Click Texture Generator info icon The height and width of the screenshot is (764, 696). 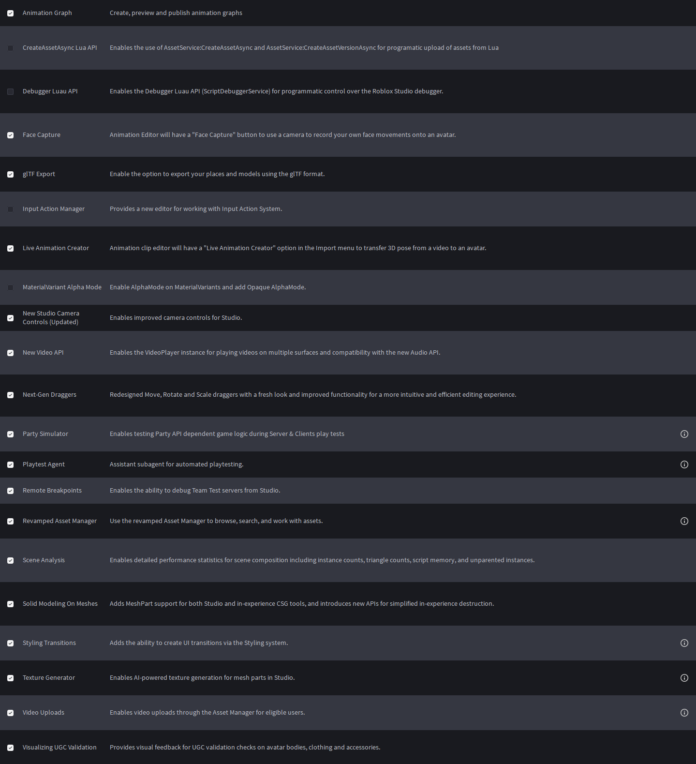coord(684,678)
